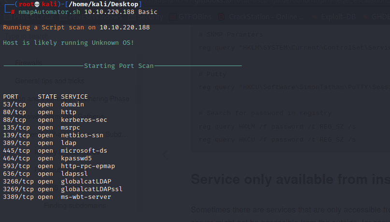Viewport: 390px width, 222px height.
Task: Click the STATE column header
Action: pyautogui.click(x=47, y=97)
